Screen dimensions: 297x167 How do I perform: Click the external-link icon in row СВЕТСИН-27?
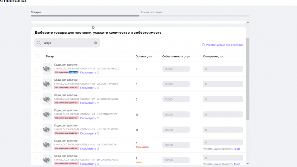click(98, 103)
